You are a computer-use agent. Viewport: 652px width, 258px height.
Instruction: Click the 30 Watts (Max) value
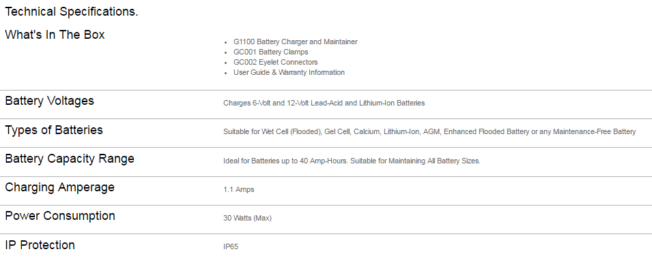[x=247, y=218]
